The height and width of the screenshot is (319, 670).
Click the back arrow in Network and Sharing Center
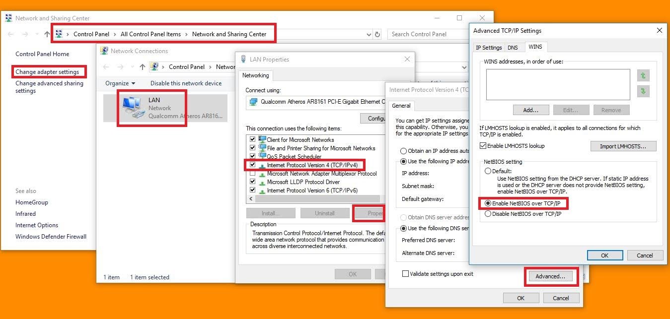[11, 34]
